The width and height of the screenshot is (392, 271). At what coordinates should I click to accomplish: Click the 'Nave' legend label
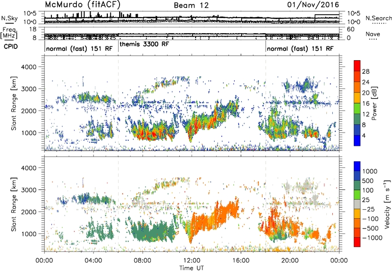tap(373, 34)
